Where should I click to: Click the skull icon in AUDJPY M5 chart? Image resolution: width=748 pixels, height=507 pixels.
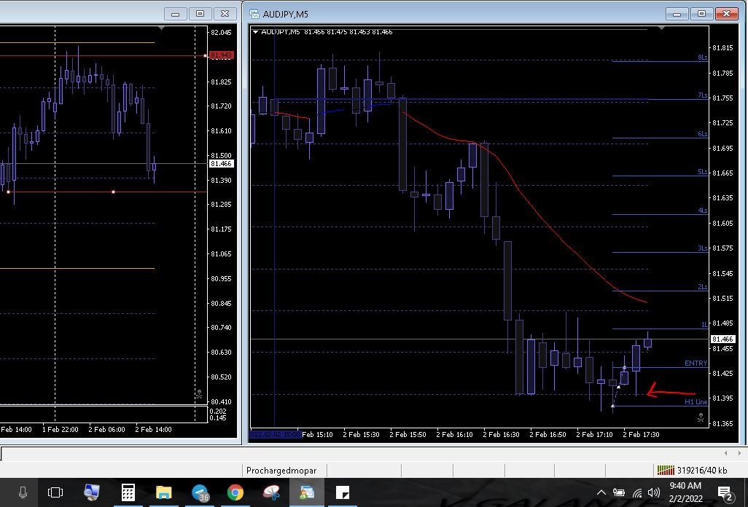700,418
